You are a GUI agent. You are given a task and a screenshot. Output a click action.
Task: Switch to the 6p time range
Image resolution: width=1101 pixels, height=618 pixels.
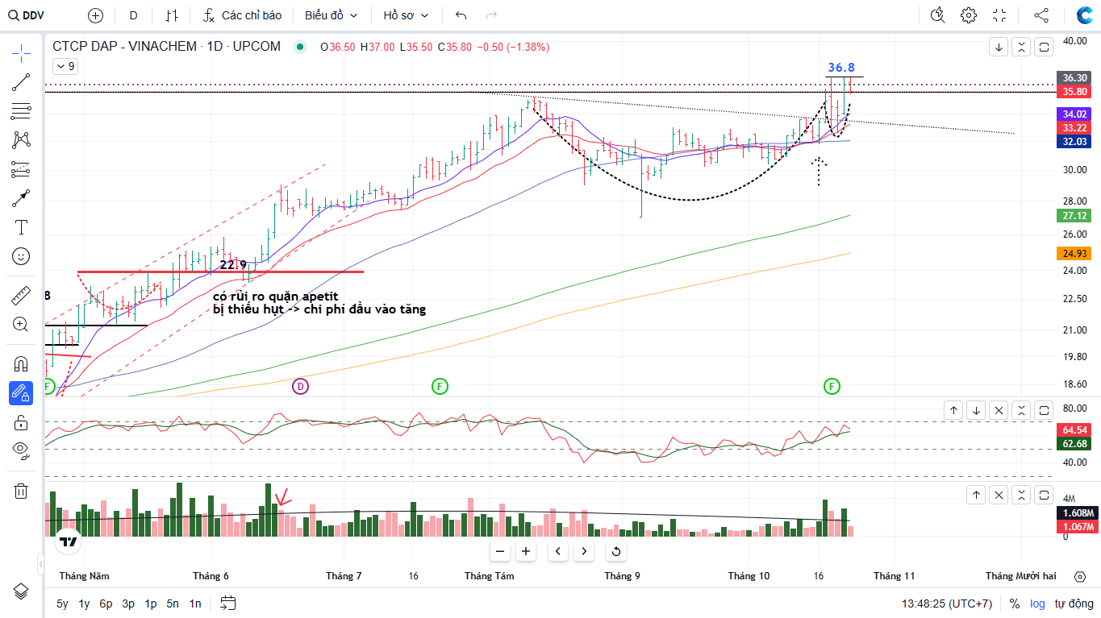106,603
